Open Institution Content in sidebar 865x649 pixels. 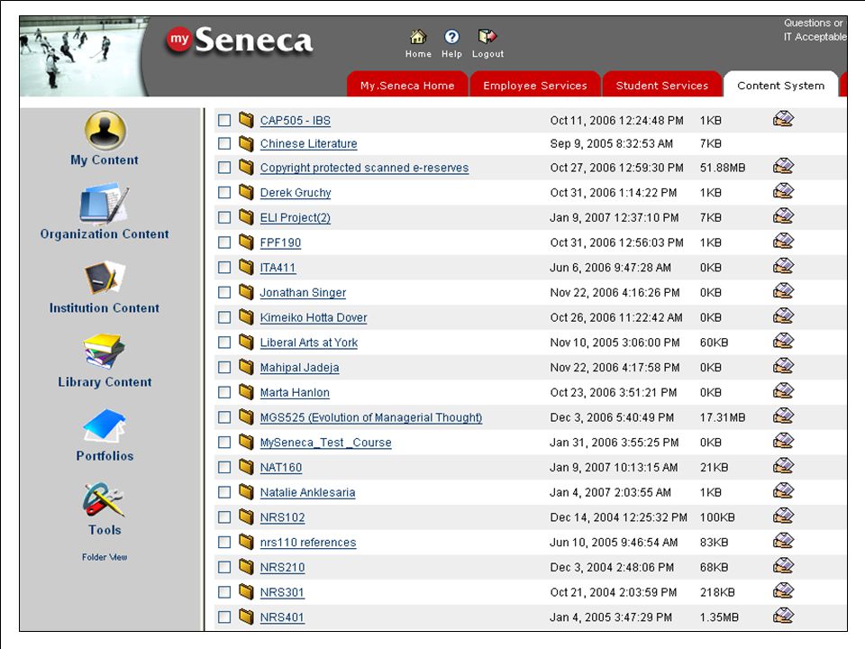coord(105,308)
